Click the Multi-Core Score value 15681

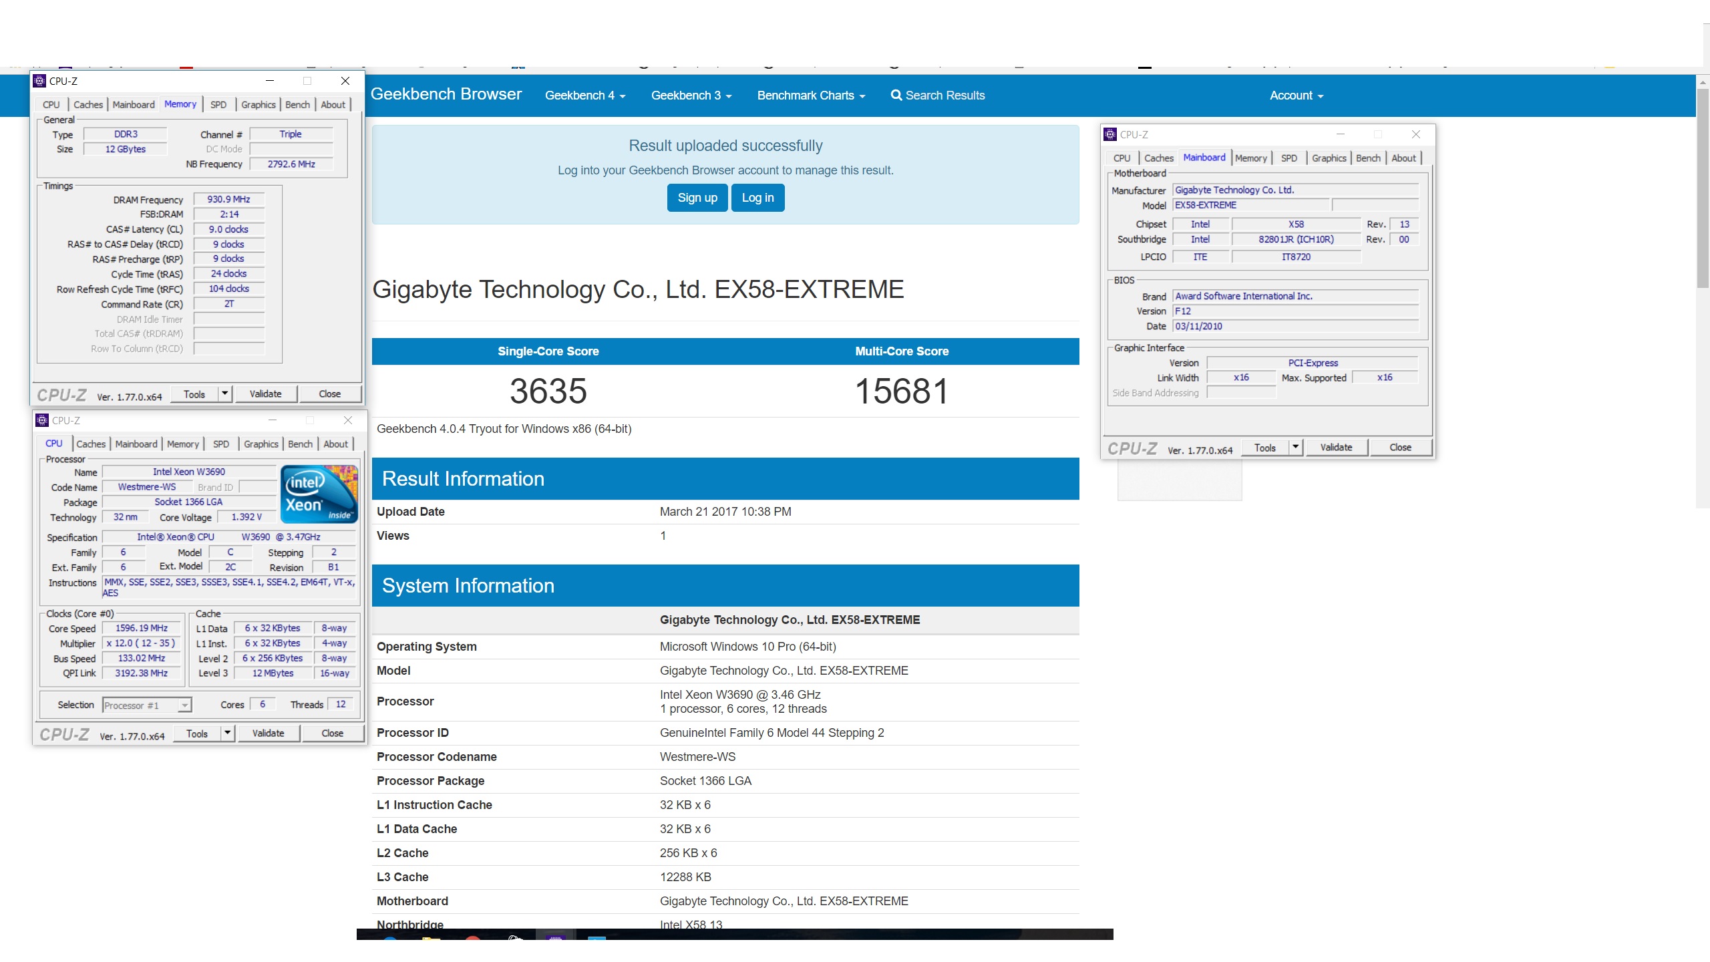(x=902, y=391)
